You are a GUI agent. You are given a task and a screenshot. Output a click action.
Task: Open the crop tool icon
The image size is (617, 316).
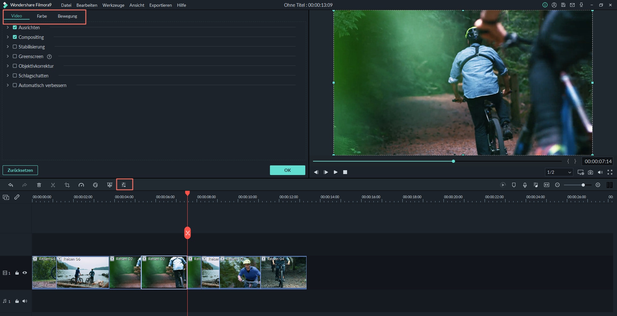(67, 185)
